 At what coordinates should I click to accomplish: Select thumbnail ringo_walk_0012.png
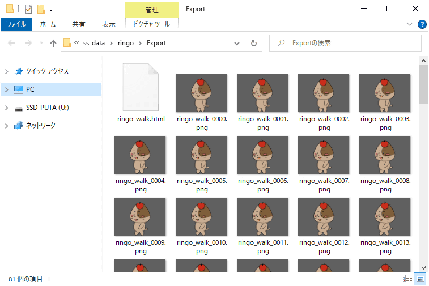pyautogui.click(x=324, y=217)
